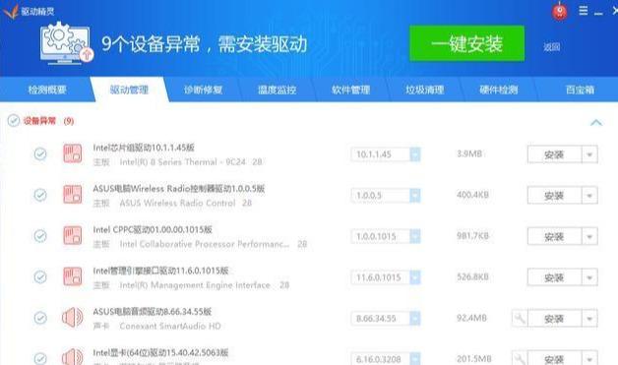Open the 百宝箱 tab
The height and width of the screenshot is (365, 618).
click(580, 90)
